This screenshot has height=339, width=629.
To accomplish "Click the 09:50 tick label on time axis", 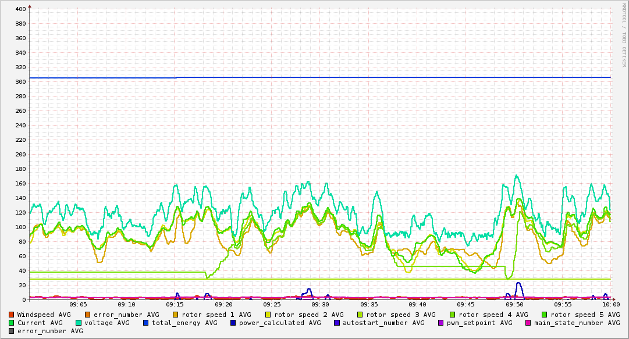I will 514,304.
